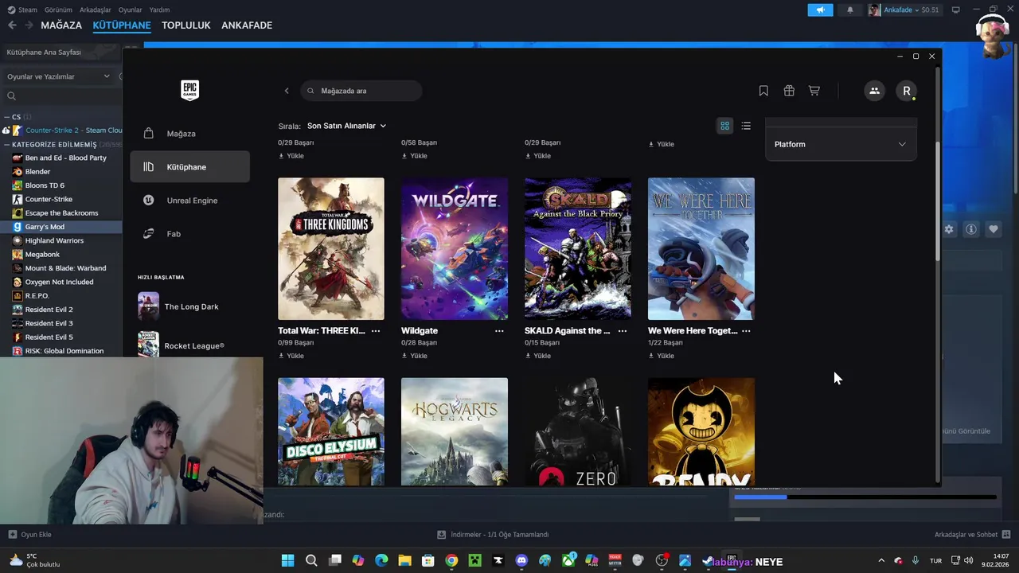This screenshot has width=1019, height=573.
Task: Open Steam notifications bell
Action: 850,10
